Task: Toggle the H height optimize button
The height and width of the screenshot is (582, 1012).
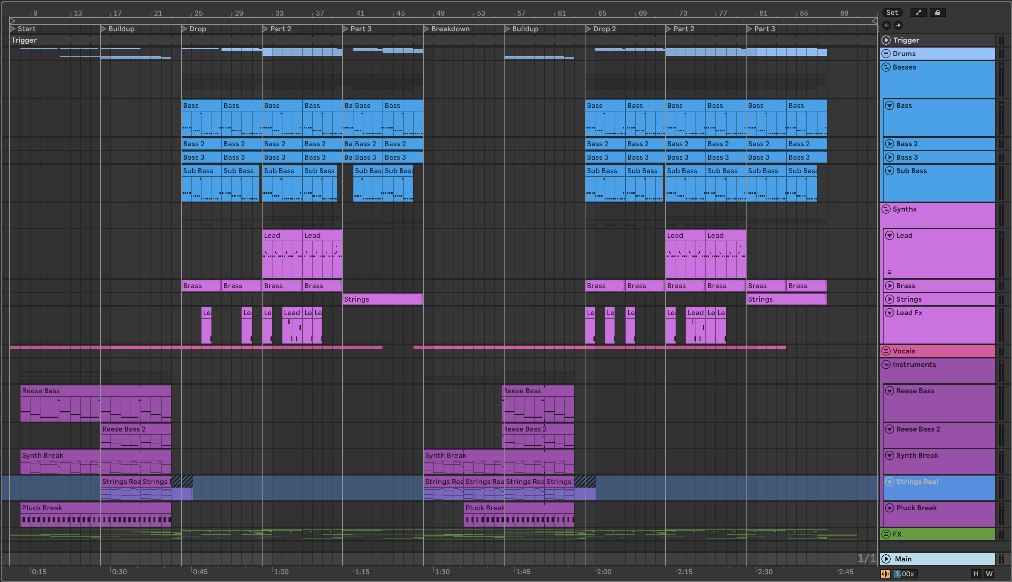Action: coord(976,574)
